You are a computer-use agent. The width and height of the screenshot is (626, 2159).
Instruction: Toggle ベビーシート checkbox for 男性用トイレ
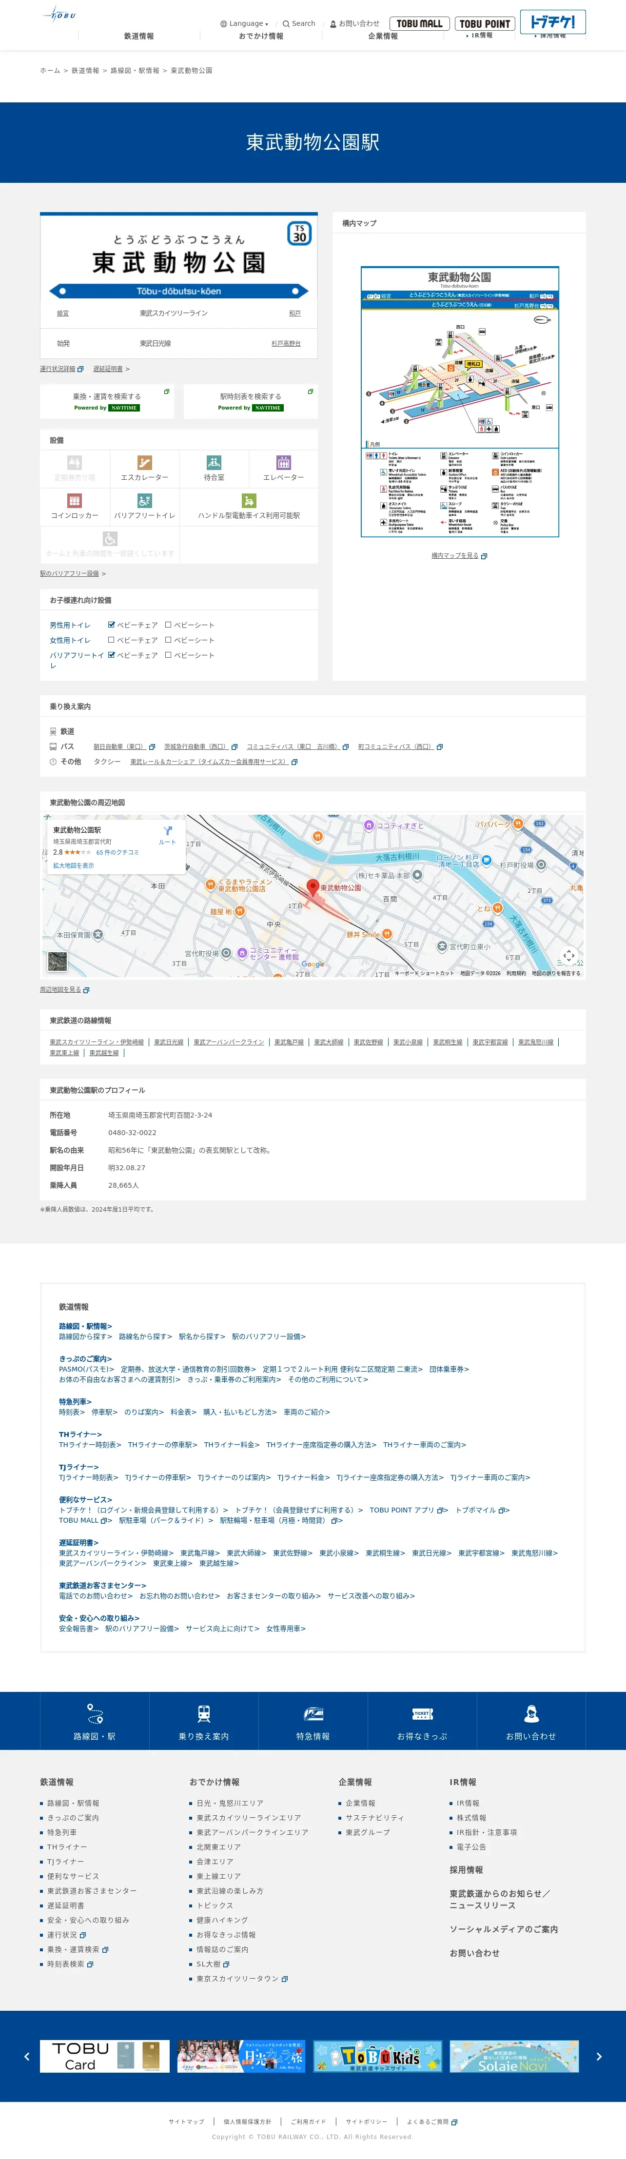pyautogui.click(x=168, y=625)
